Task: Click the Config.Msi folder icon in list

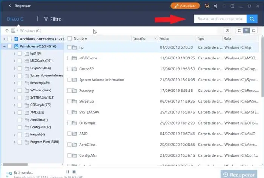Action: pos(75,155)
